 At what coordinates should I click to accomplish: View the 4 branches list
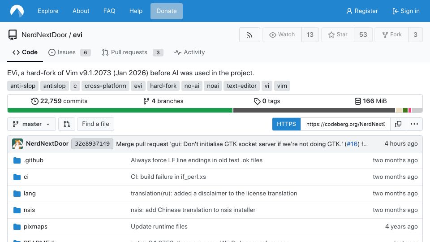pos(163,101)
